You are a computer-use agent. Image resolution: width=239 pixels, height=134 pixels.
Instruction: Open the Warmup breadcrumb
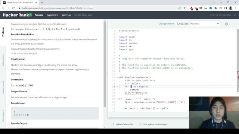click(x=66, y=15)
